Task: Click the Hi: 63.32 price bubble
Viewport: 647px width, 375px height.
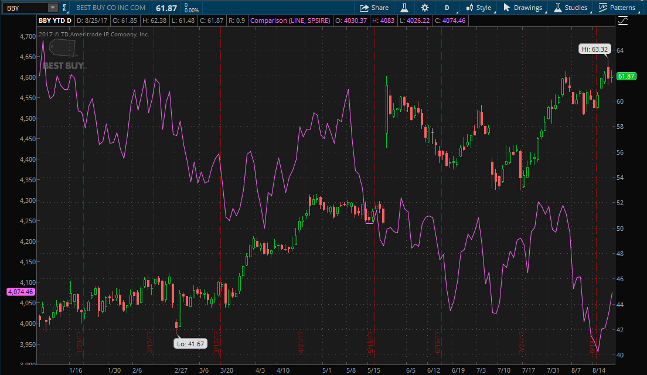Action: tap(594, 49)
